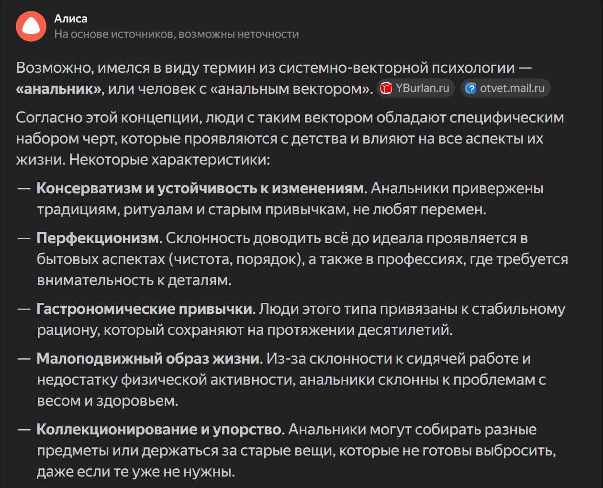Screen dimensions: 603x488
Task: Click the "Алиса" name heading
Action: (x=71, y=19)
